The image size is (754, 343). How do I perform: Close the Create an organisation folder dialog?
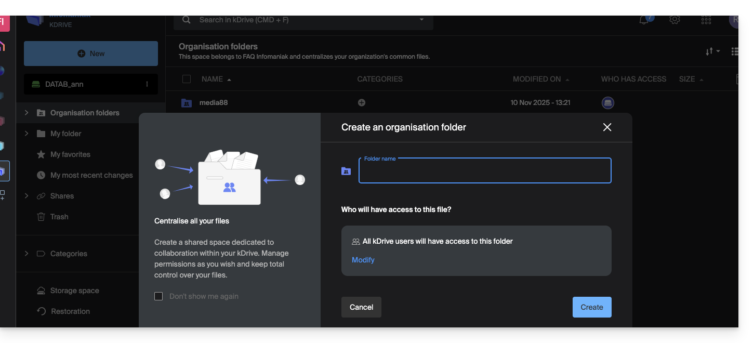coord(606,127)
